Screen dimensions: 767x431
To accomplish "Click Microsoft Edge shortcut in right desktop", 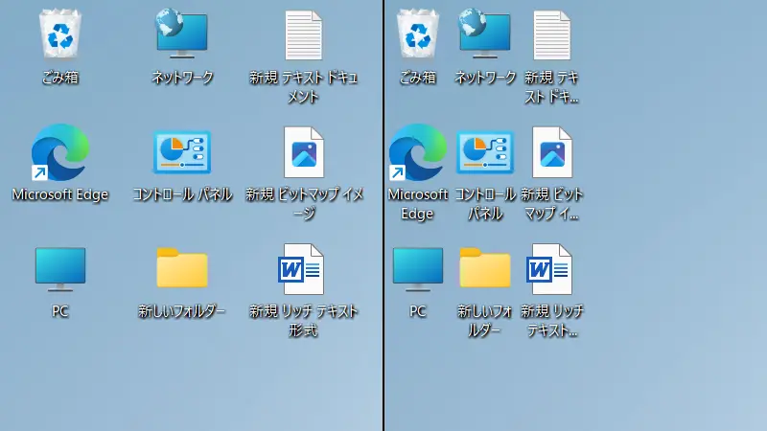I will (418, 152).
